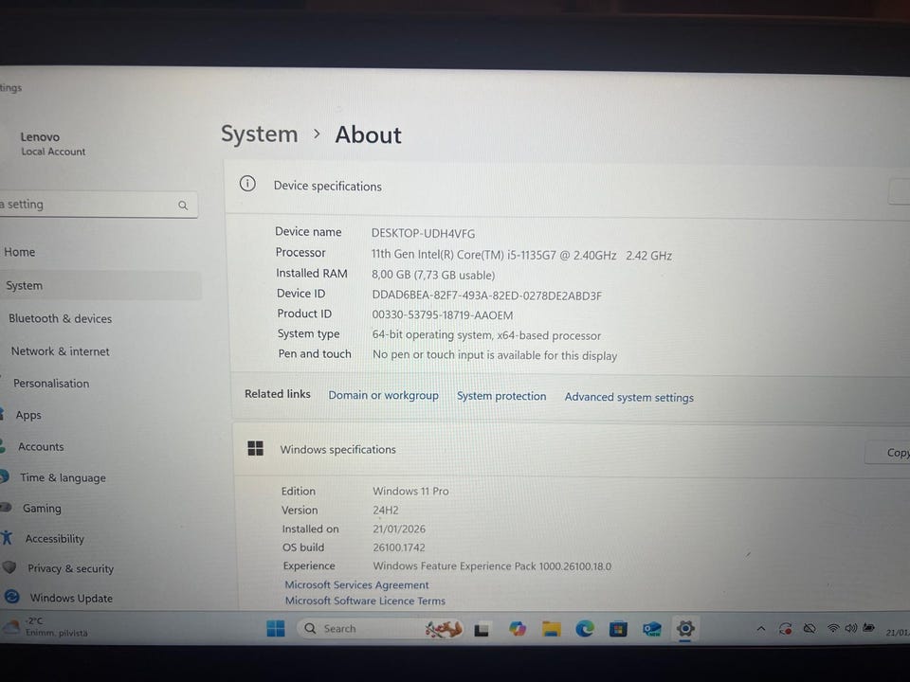This screenshot has width=910, height=682.
Task: Open the Microsoft Services Agreement link
Action: [x=356, y=584]
